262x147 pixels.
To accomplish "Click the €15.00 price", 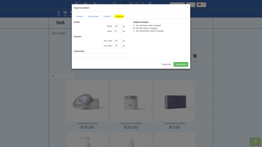I will point(87,127).
